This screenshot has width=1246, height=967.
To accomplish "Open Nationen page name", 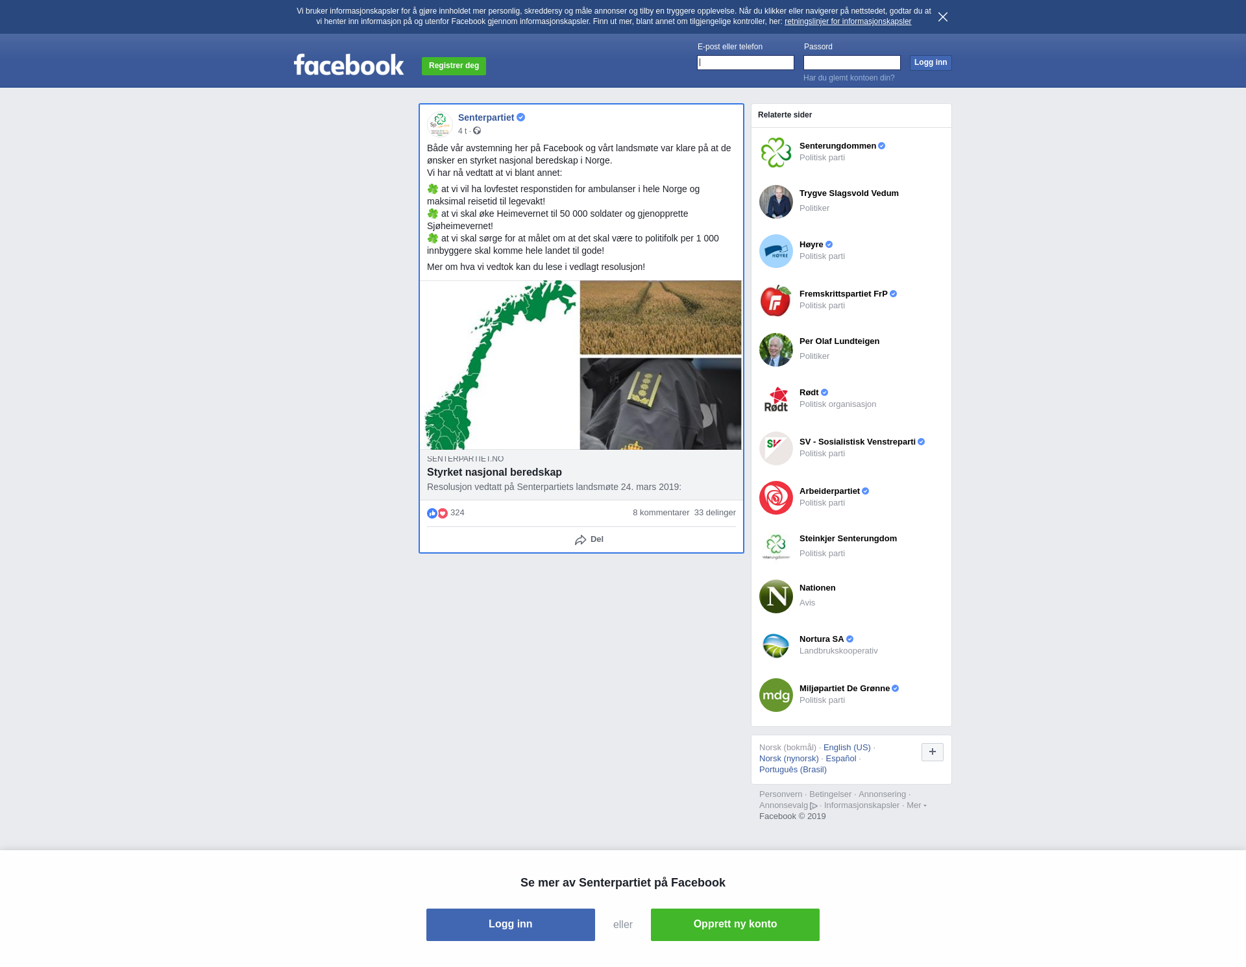I will pyautogui.click(x=817, y=588).
